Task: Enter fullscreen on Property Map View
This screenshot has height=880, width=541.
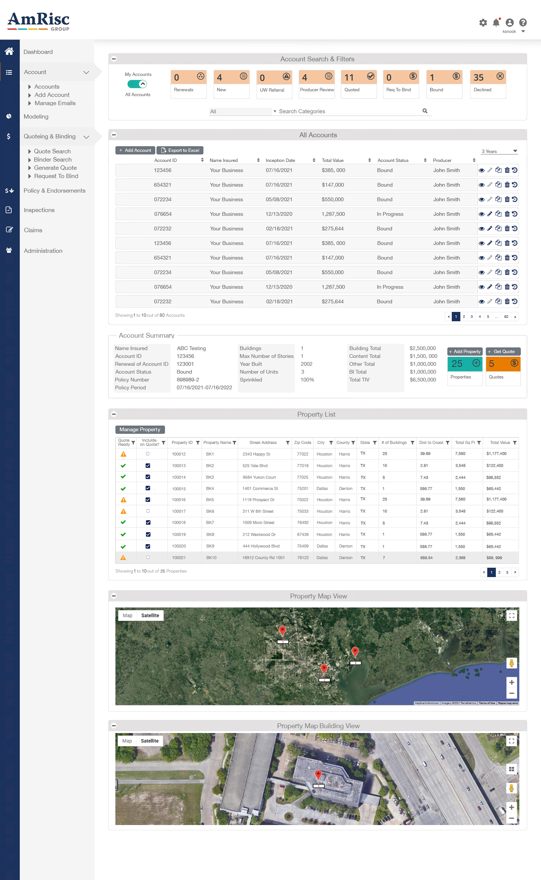Action: point(512,616)
